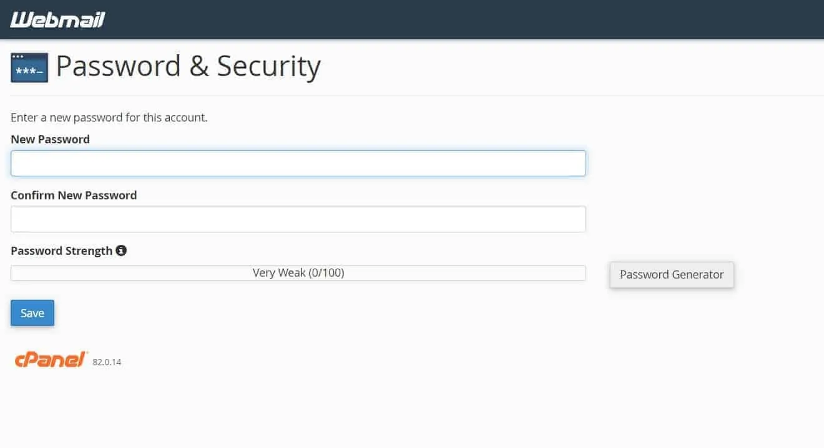Click the 'Very Weak (0/100)' strength text
The image size is (824, 448).
[x=298, y=273]
